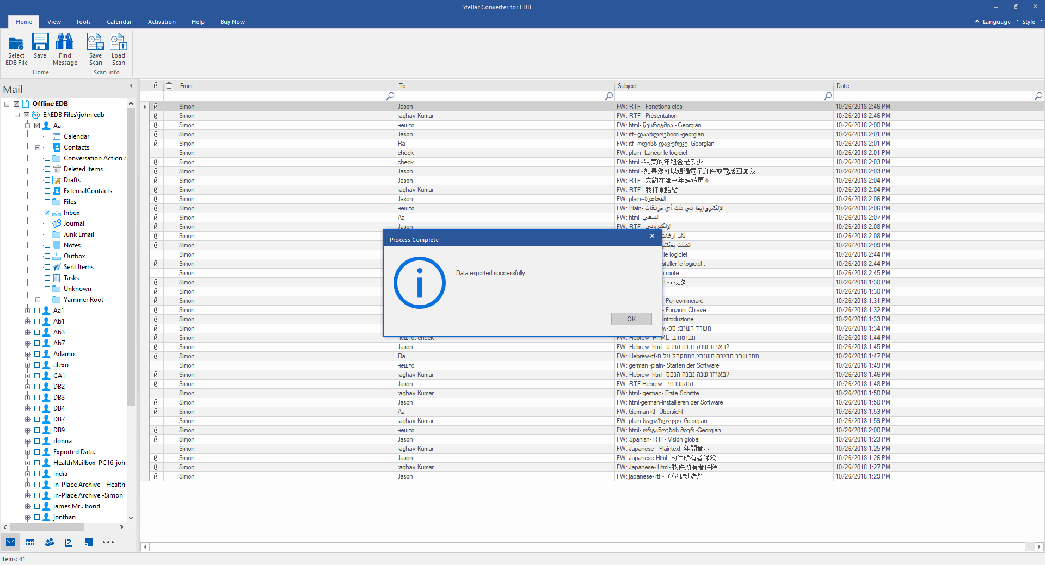The width and height of the screenshot is (1045, 565).
Task: Collapse the Aa mailbox node
Action: point(27,126)
